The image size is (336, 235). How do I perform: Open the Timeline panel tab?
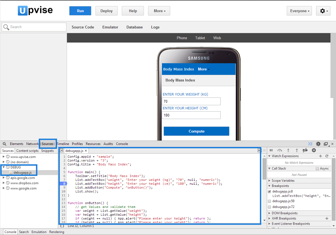pos(63,144)
